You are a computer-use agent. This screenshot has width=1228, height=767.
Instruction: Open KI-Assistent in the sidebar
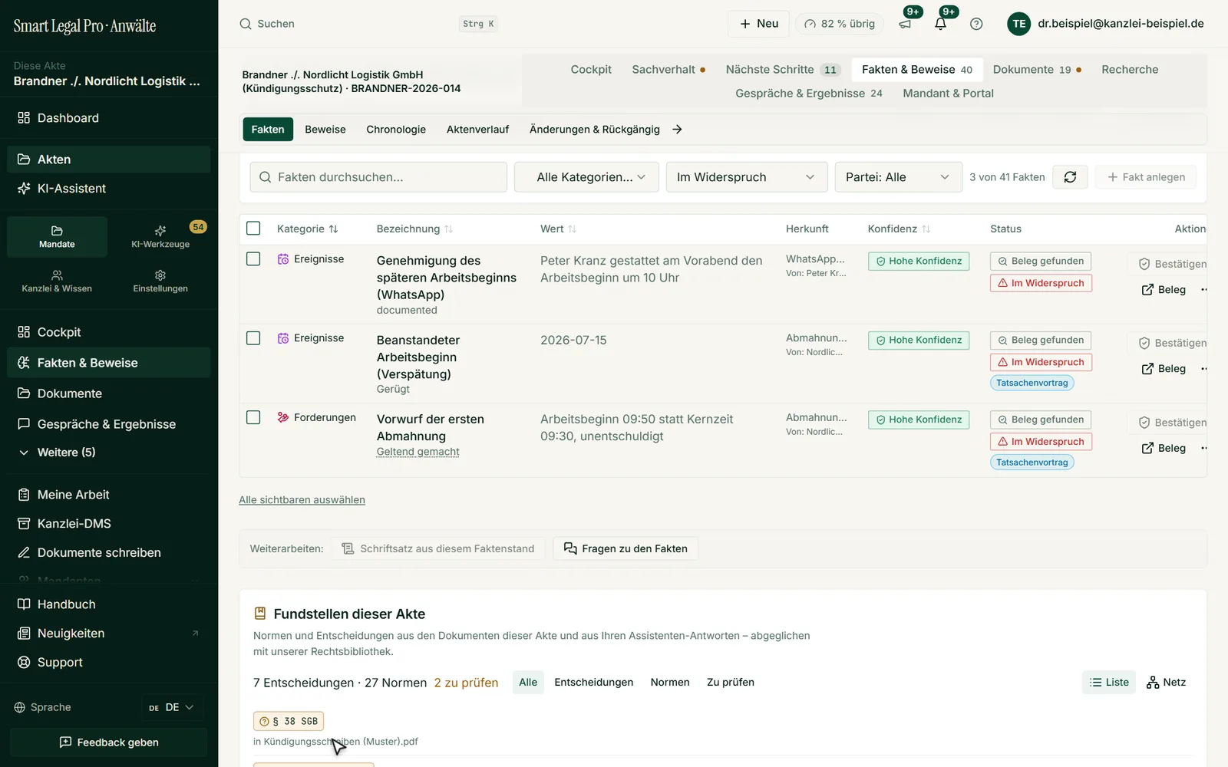109,189
